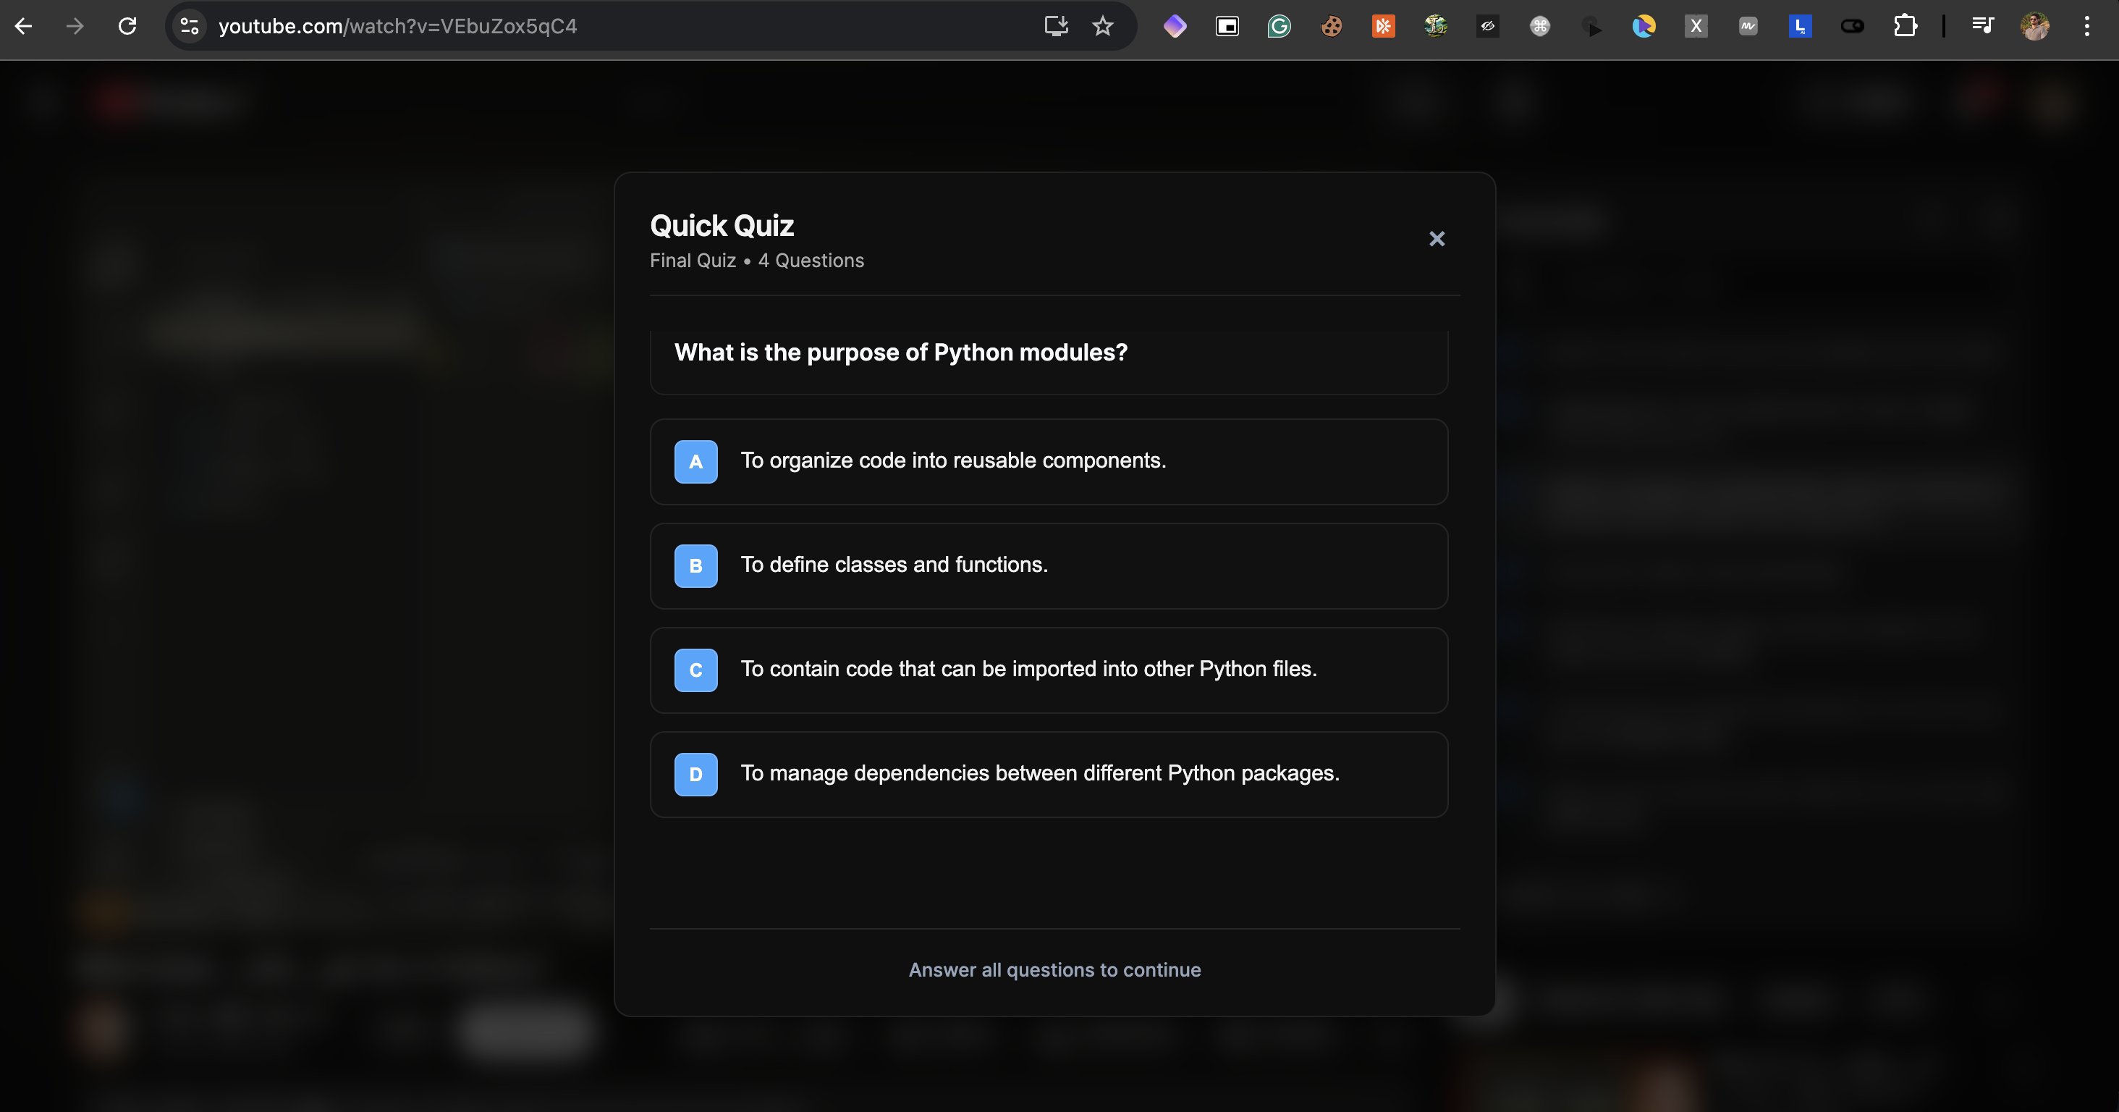Image resolution: width=2119 pixels, height=1112 pixels.
Task: Reload the YouTube page
Action: [127, 26]
